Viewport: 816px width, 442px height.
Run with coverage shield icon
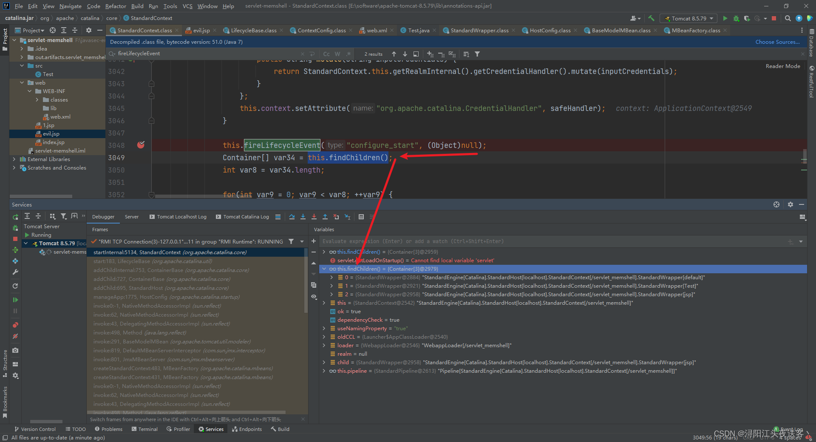[x=747, y=18]
